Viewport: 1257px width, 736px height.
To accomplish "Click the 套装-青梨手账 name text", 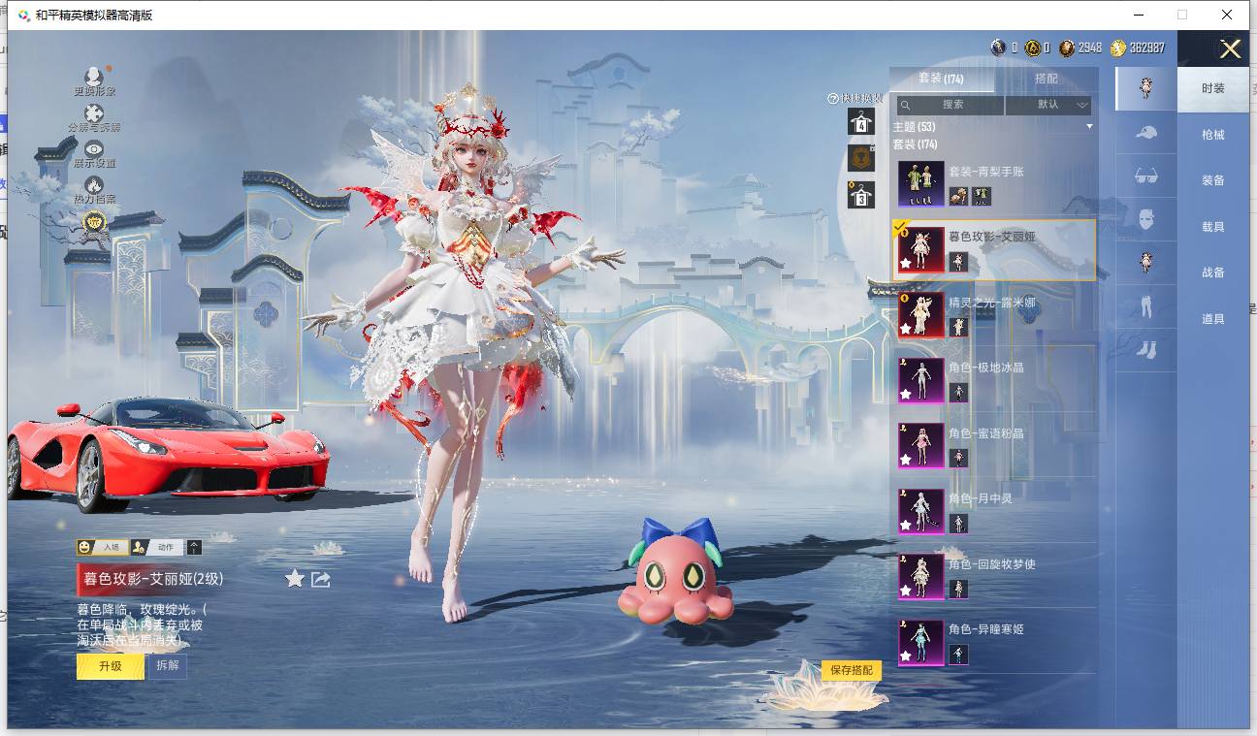I will point(986,172).
